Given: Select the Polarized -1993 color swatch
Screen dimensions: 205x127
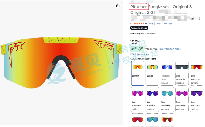Looking at the screenshot, I should (x=137, y=73).
